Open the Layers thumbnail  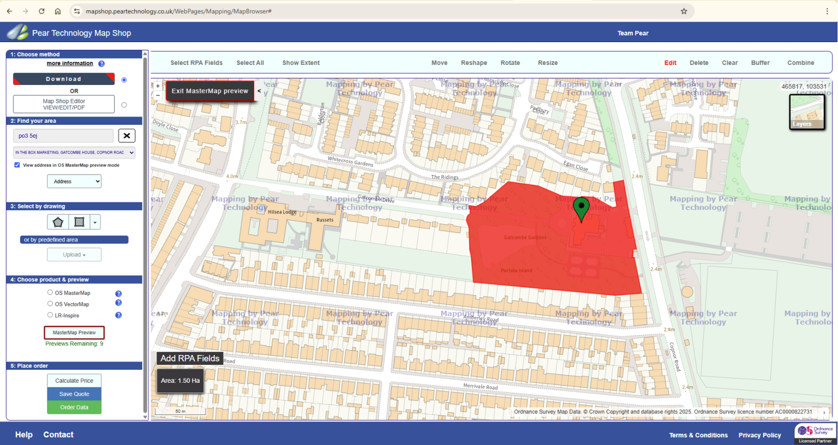(807, 112)
